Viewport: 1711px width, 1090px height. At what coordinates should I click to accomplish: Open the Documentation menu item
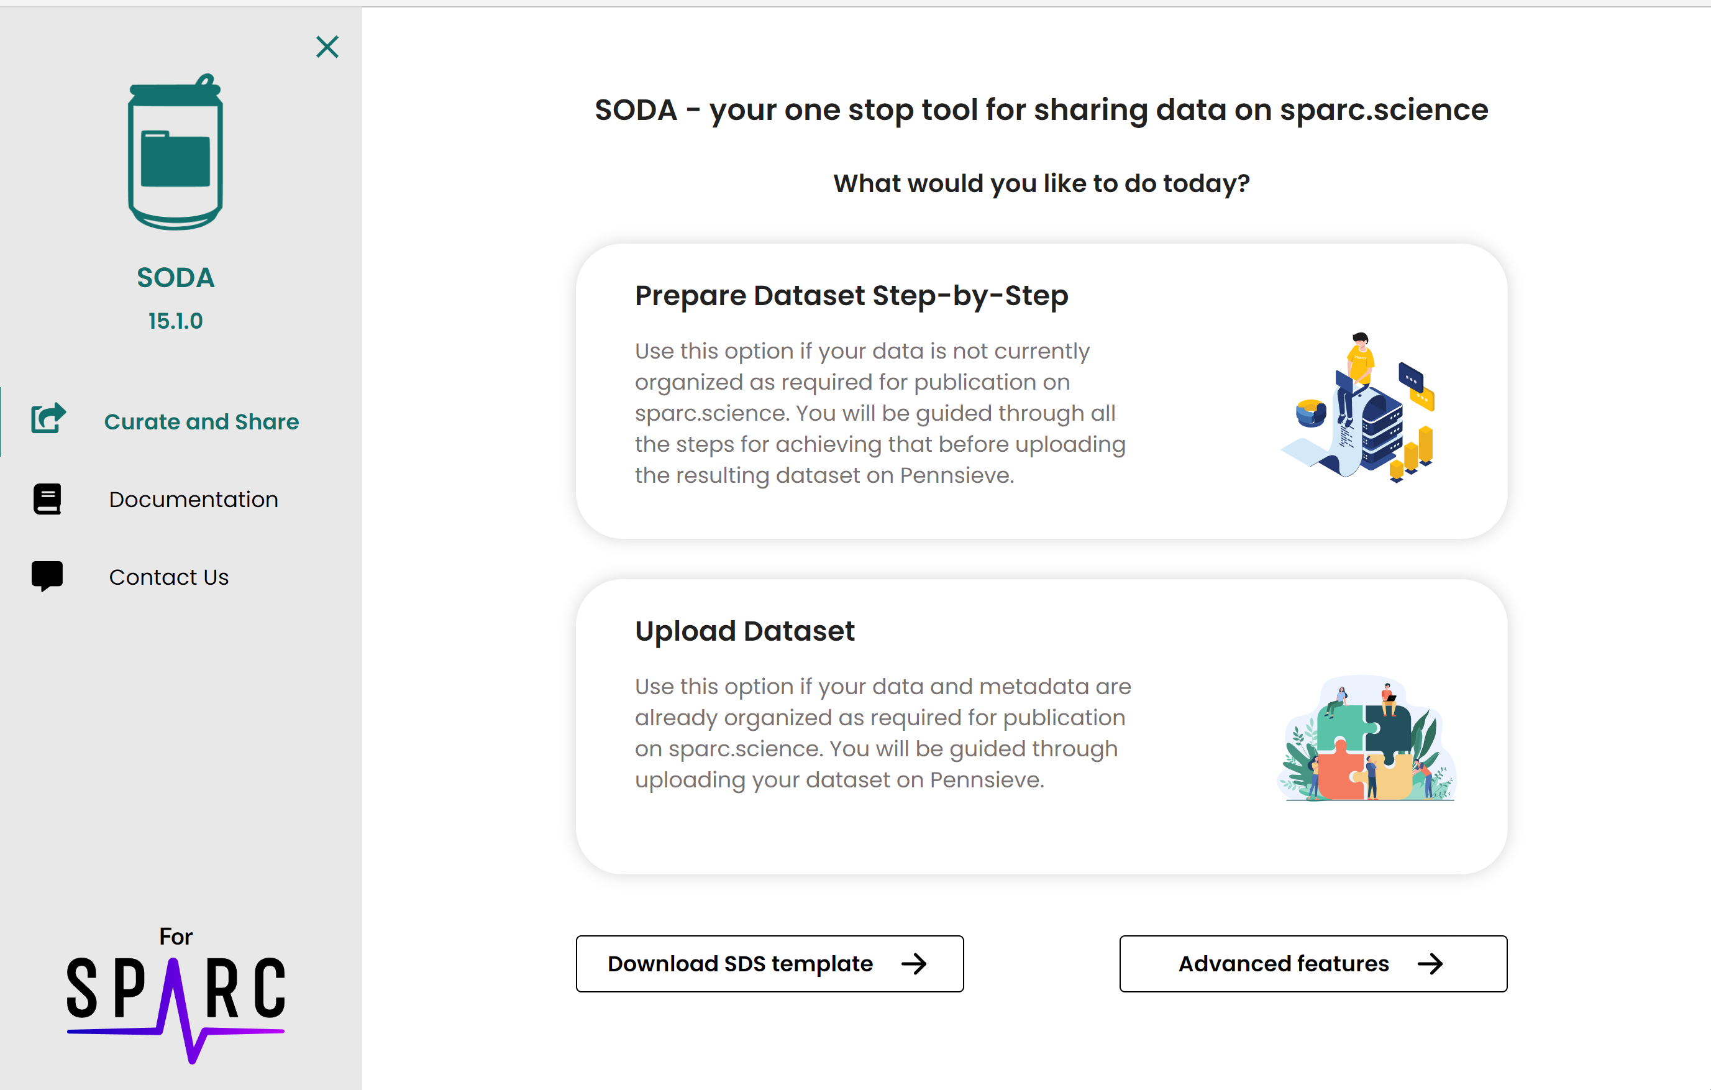181,500
